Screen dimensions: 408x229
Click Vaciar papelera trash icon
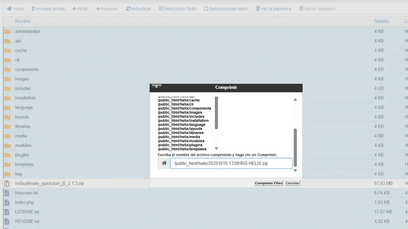[x=301, y=8]
